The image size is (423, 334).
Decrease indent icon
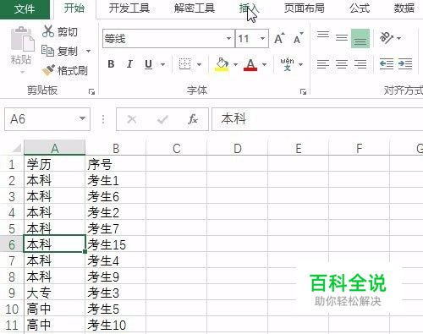387,64
